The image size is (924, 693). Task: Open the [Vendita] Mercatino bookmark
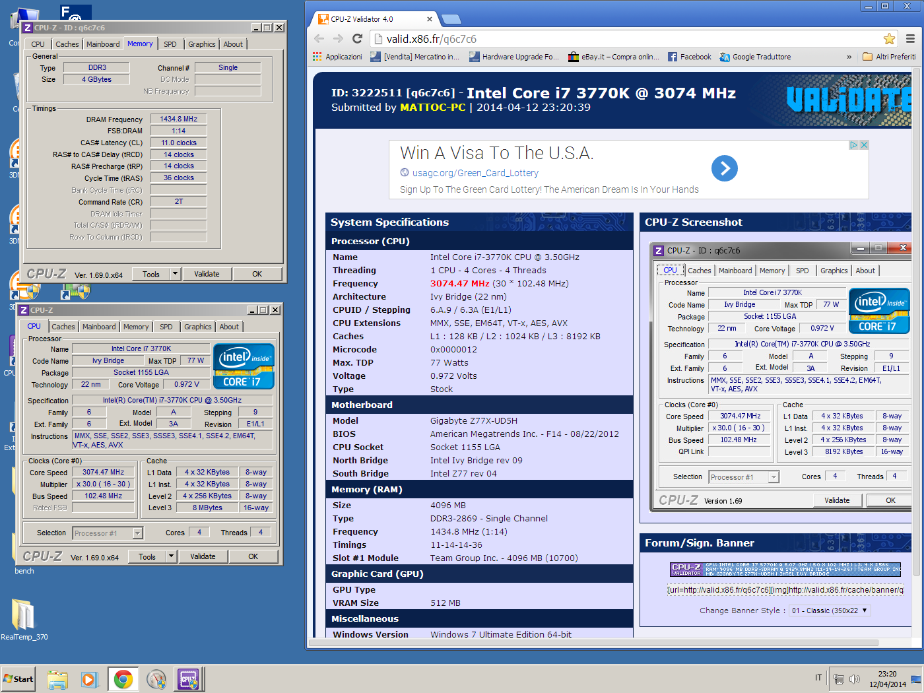(414, 57)
